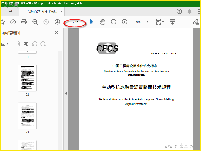
Task: Choose the hand pan tool
Action: (x=103, y=22)
